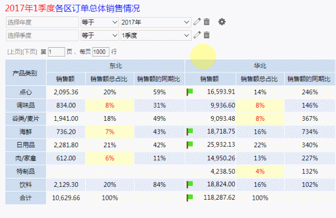Click the 选择年度 field box
This screenshot has width=336, height=218.
42,22
